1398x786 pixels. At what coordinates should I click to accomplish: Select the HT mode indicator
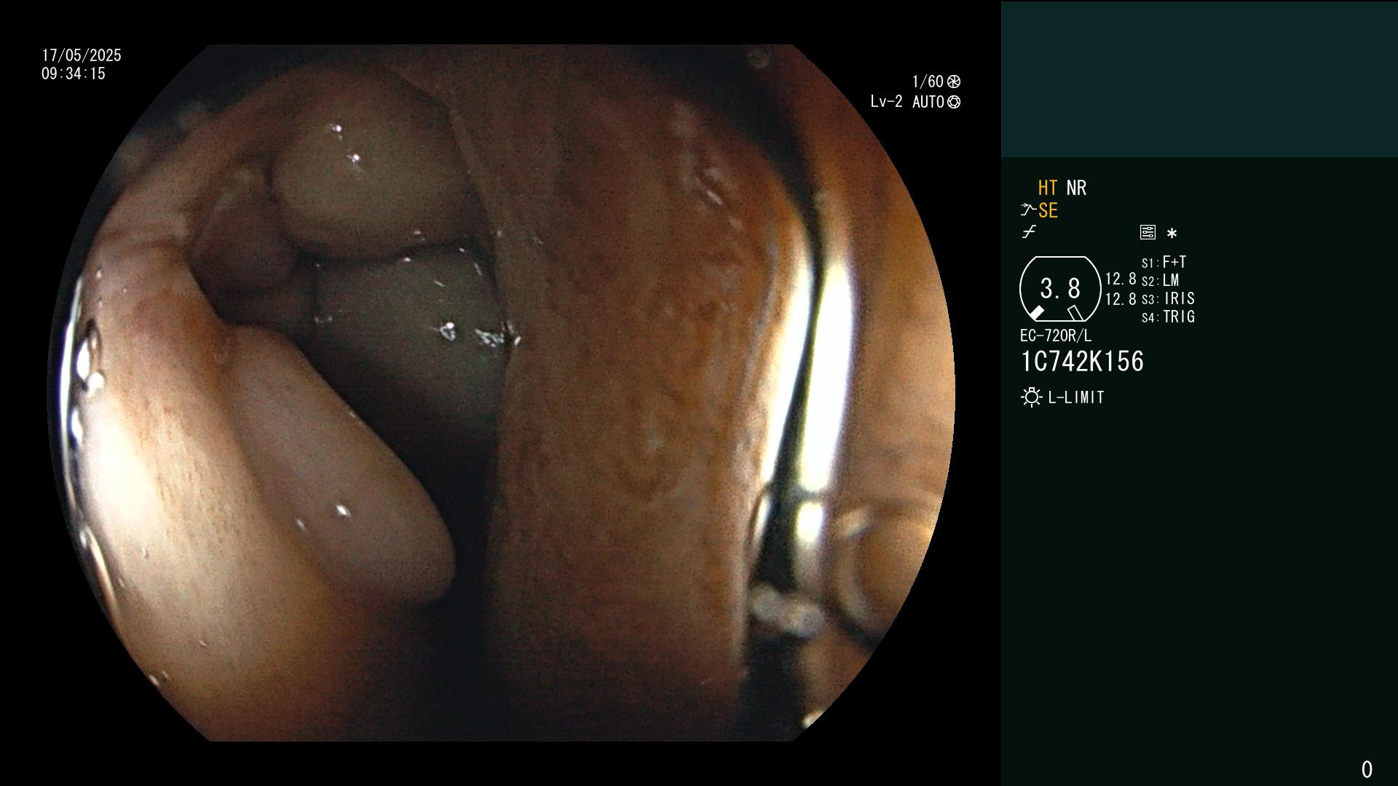point(1048,188)
